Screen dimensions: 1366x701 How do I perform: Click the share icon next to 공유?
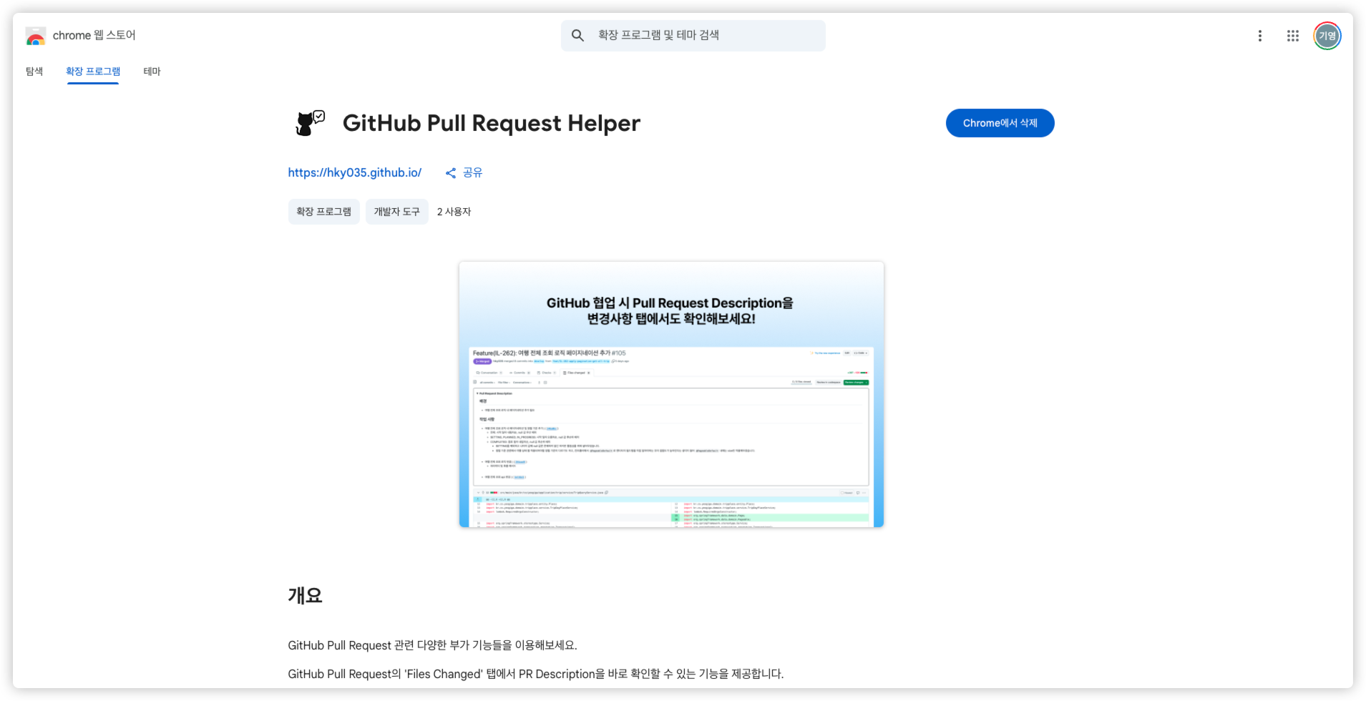point(451,173)
